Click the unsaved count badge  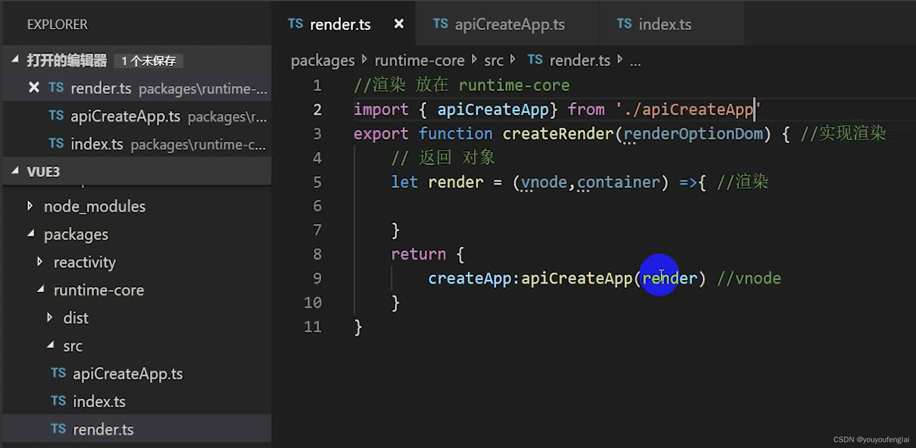click(x=149, y=61)
